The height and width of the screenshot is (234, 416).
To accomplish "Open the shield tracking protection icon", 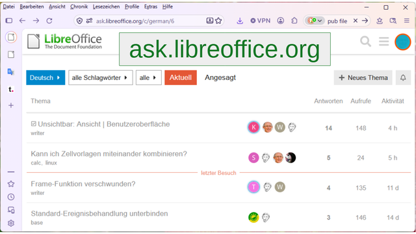I will click(x=79, y=21).
